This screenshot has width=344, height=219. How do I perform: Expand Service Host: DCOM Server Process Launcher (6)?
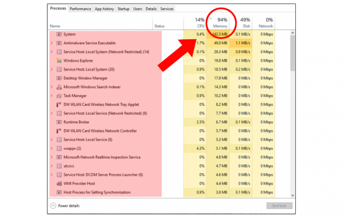(x=52, y=175)
